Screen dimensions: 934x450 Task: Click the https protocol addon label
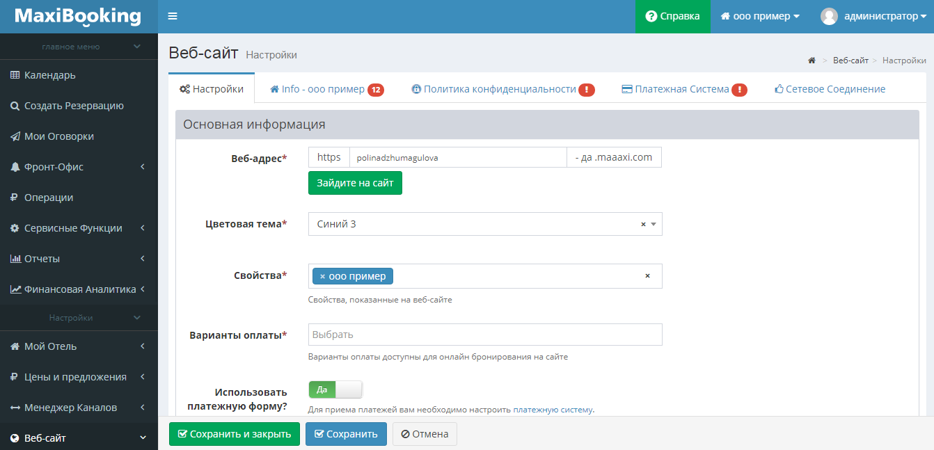329,157
